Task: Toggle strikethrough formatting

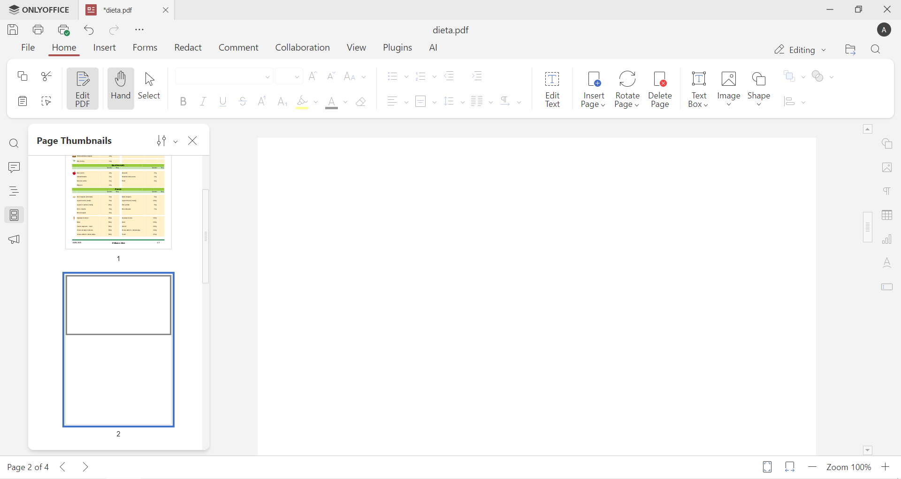Action: click(243, 101)
